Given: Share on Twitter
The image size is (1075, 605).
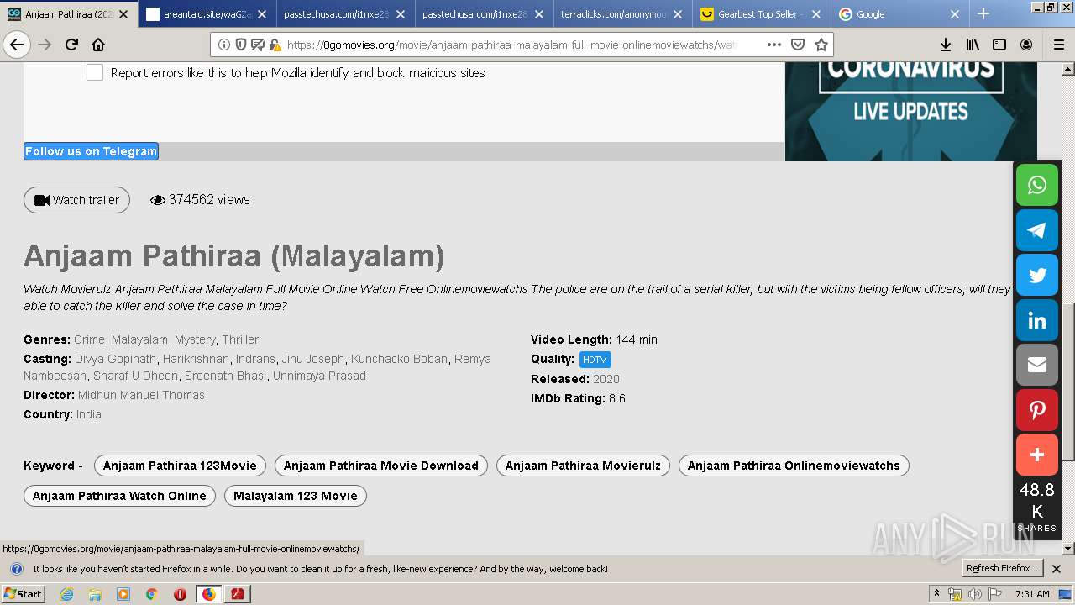Looking at the screenshot, I should (1037, 275).
